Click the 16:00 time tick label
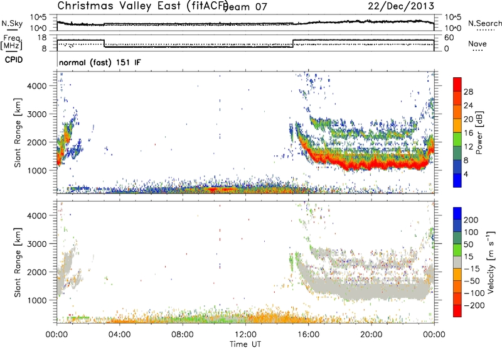Screen dimensions: 502x348 [x=308, y=335]
